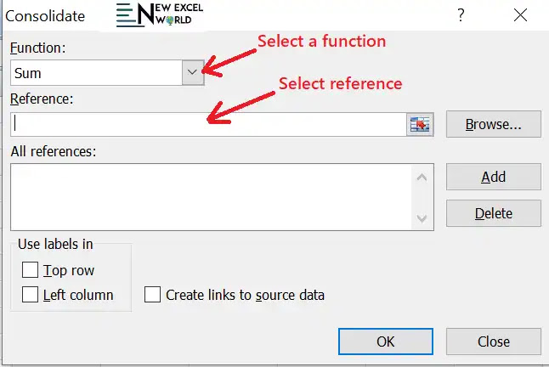Click the Delete button

pos(493,213)
